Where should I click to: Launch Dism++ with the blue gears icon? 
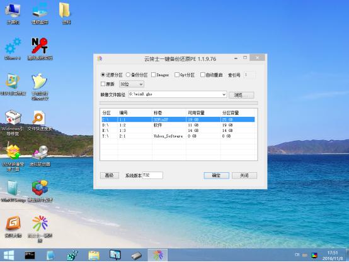(x=13, y=49)
